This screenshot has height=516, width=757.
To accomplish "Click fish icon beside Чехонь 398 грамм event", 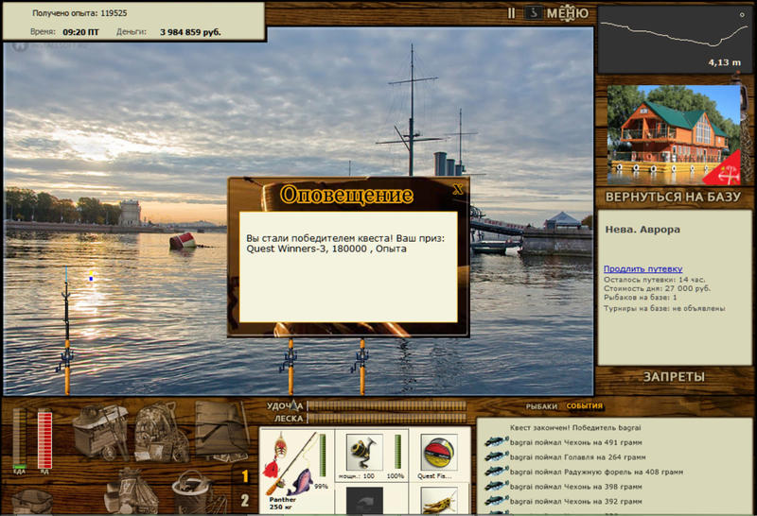I will [x=496, y=486].
